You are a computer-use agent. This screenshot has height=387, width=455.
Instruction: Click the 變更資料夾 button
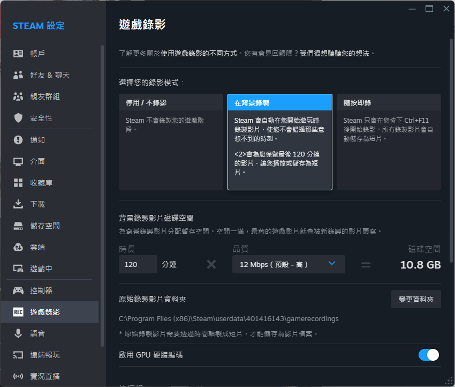[x=416, y=299]
